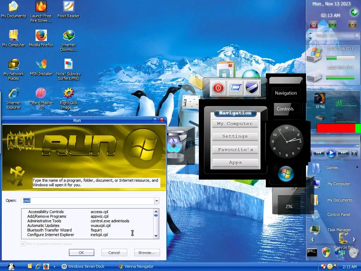The width and height of the screenshot is (361, 271).
Task: Open My Computer link in sidebar
Action: (x=338, y=184)
